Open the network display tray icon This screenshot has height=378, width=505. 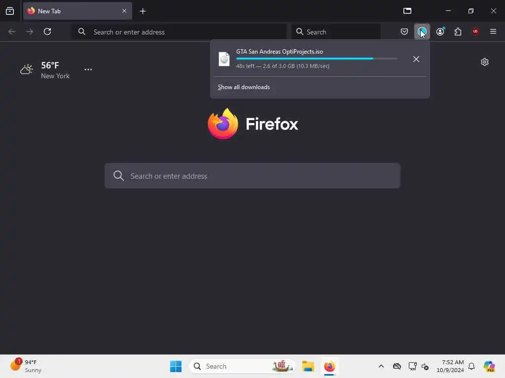click(412, 366)
